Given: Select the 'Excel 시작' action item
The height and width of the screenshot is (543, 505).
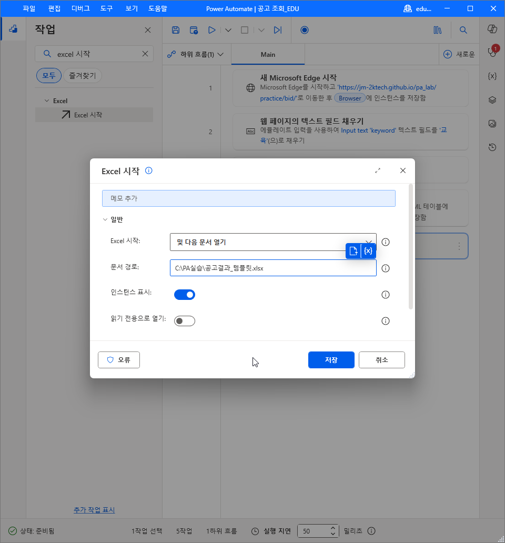Looking at the screenshot, I should pyautogui.click(x=94, y=115).
